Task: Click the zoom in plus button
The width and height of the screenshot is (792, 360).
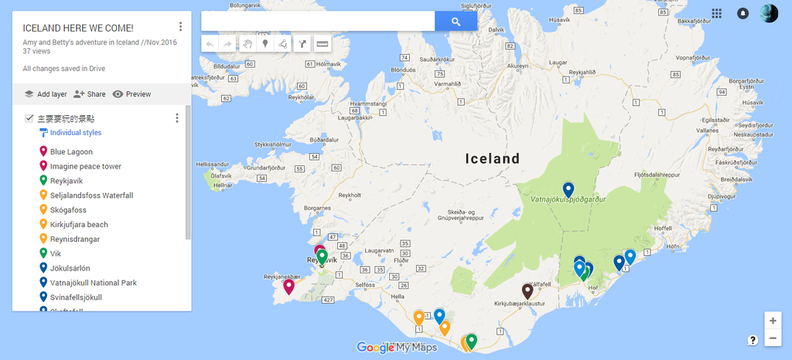Action: (773, 321)
